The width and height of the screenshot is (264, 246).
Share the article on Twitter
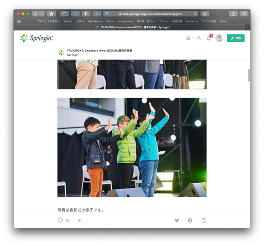point(177,220)
